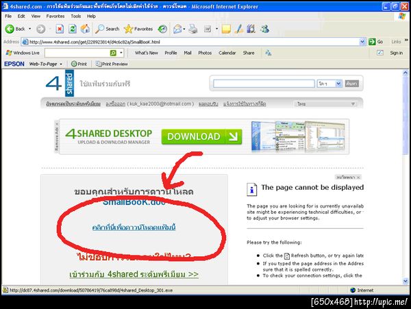Click the vertical scrollbar up arrow
Image resolution: width=411 pixels, height=309 pixels.
click(406, 73)
